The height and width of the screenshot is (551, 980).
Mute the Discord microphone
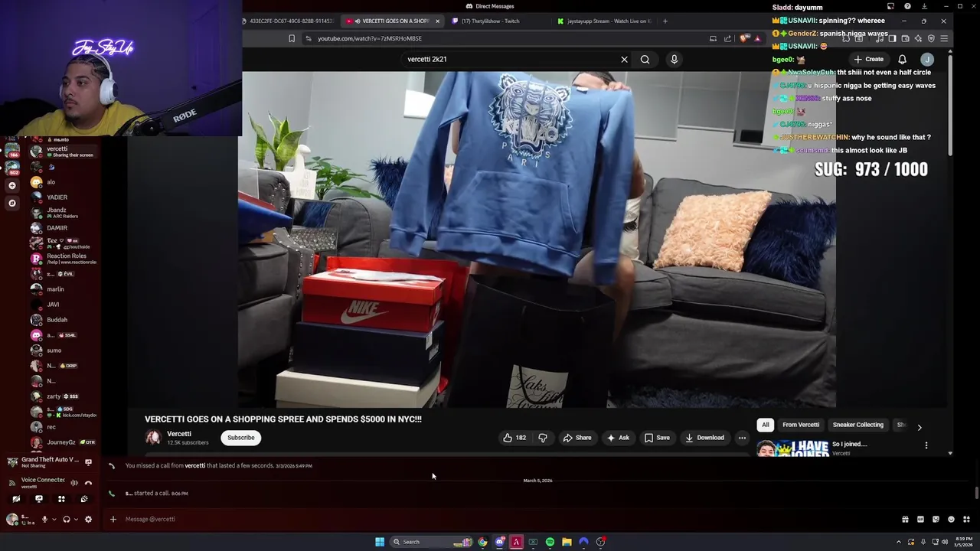coord(44,519)
